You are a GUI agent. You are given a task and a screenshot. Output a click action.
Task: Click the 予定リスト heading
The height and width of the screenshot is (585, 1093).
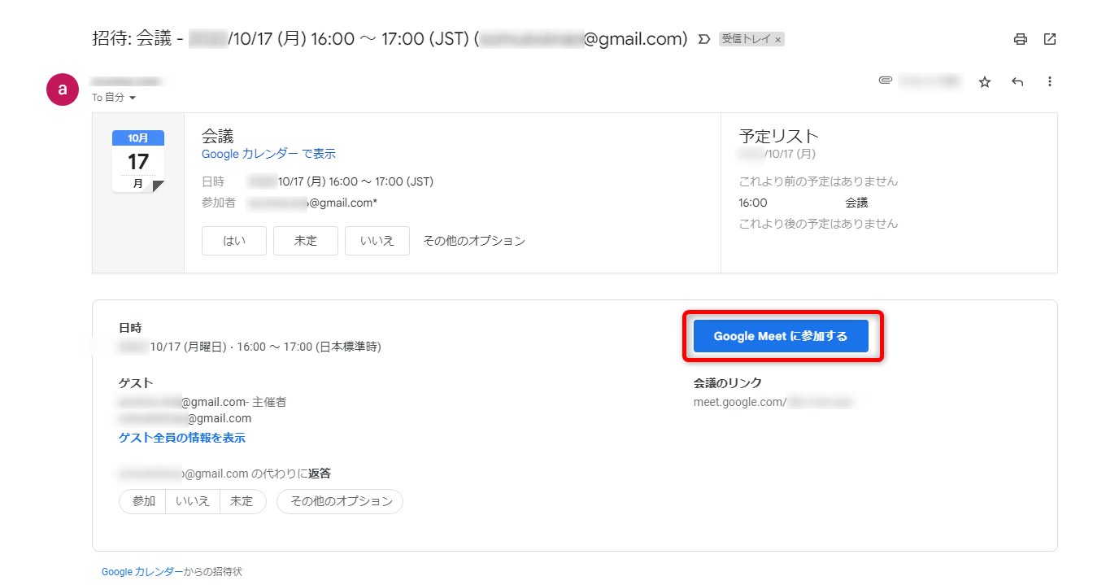pyautogui.click(x=778, y=136)
